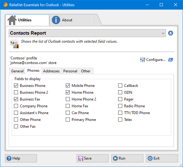The image size is (183, 167).
Task: Enable the Callback checkbox
Action: 120,86
